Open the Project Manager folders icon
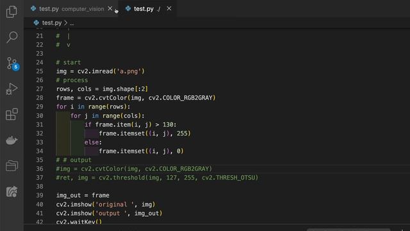This screenshot has height=231, width=410. [12, 166]
